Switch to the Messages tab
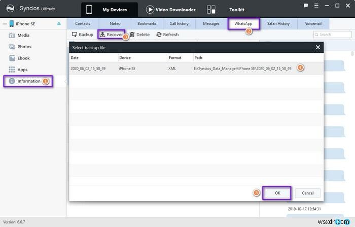The height and width of the screenshot is (227, 355). [x=211, y=23]
